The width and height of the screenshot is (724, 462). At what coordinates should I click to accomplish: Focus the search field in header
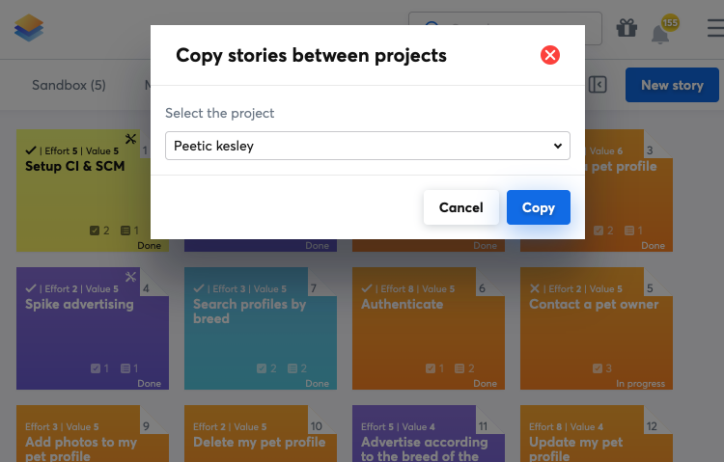click(x=512, y=28)
